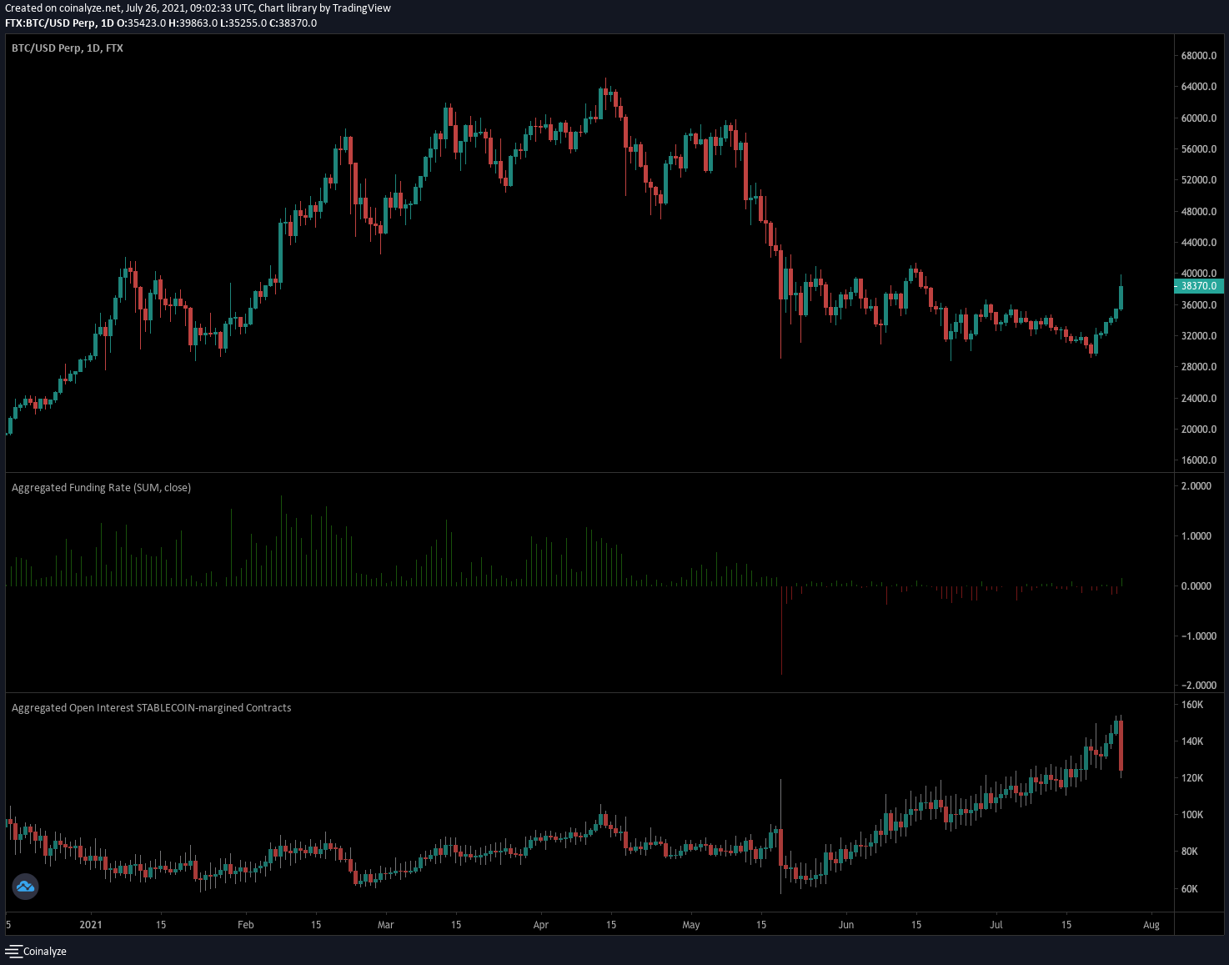
Task: Click the 160K open interest axis label
Action: tap(1192, 705)
